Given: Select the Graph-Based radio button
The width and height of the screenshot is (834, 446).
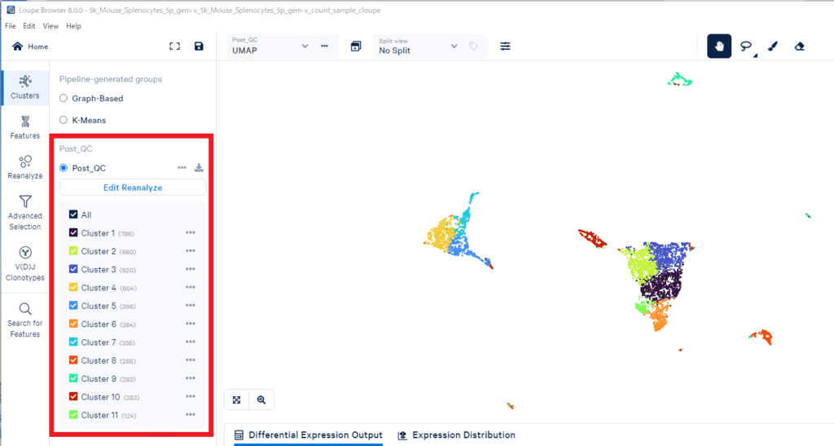Looking at the screenshot, I should [x=64, y=99].
